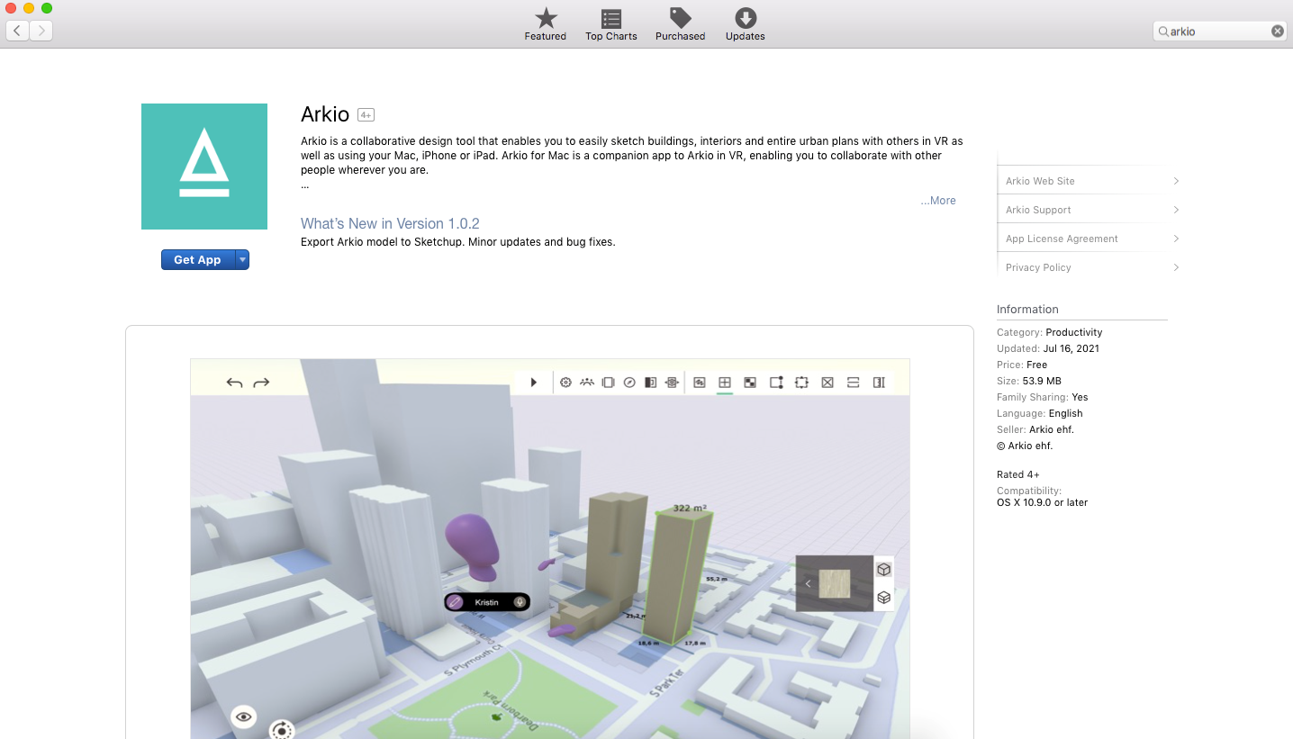
Task: Click the undo arrow in the Arkio screenshot
Action: pyautogui.click(x=234, y=383)
